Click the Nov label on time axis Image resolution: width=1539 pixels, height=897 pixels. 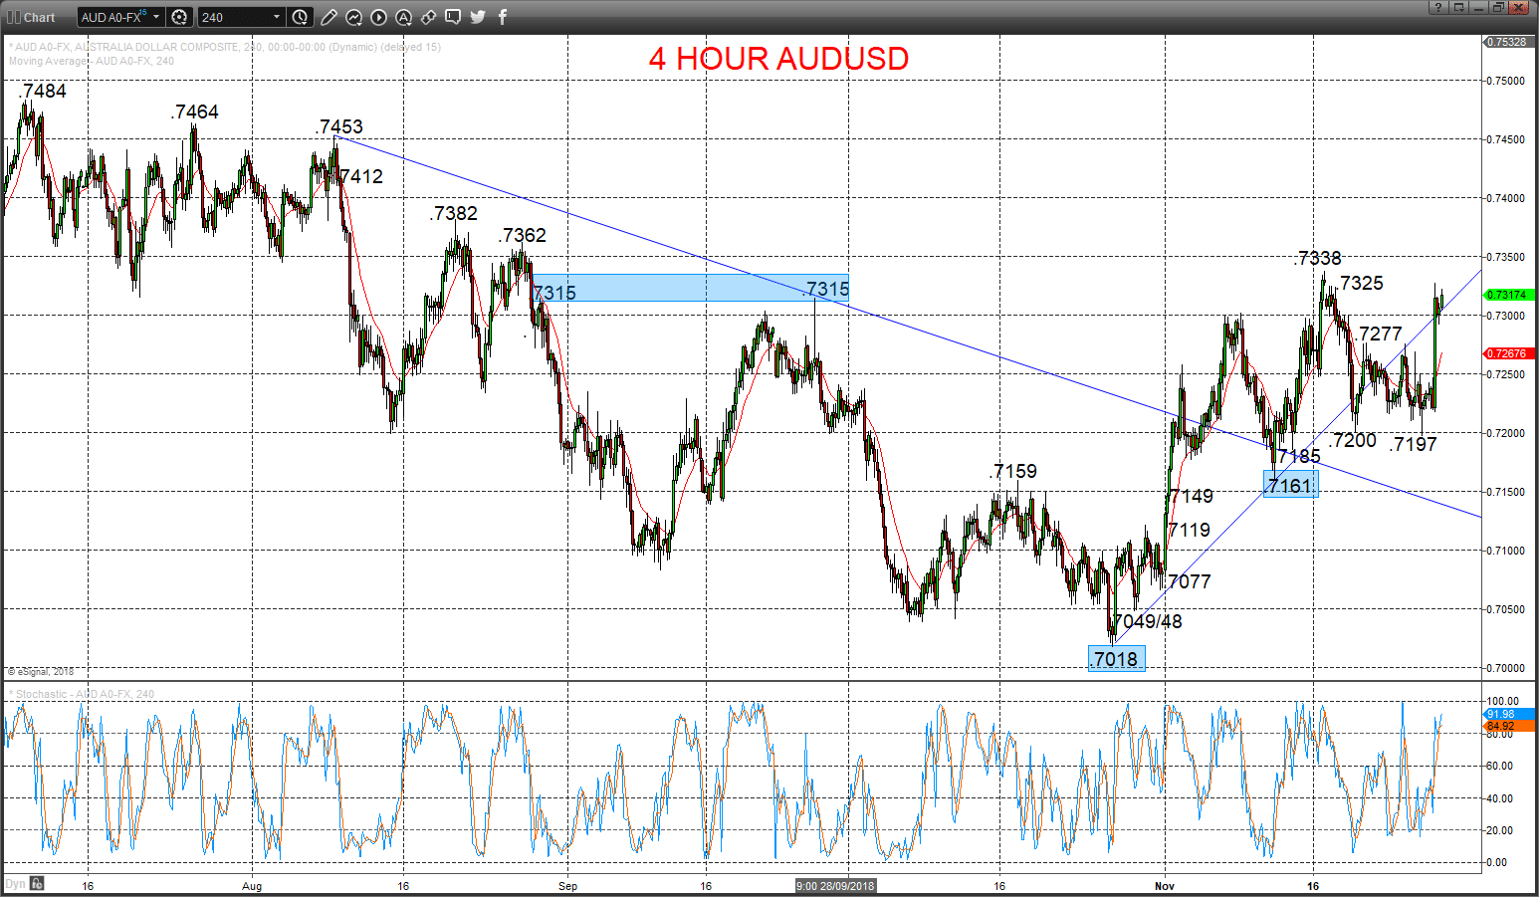click(x=1165, y=885)
